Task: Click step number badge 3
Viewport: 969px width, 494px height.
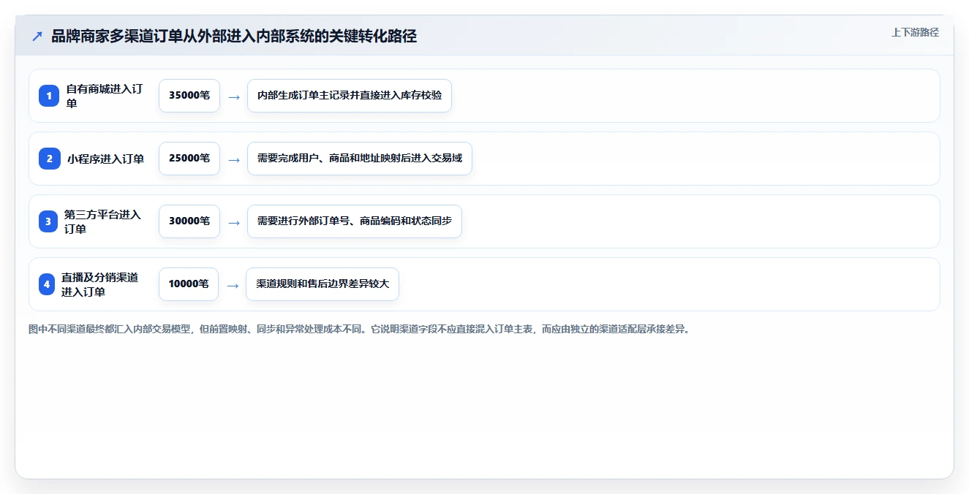Action: 48,221
